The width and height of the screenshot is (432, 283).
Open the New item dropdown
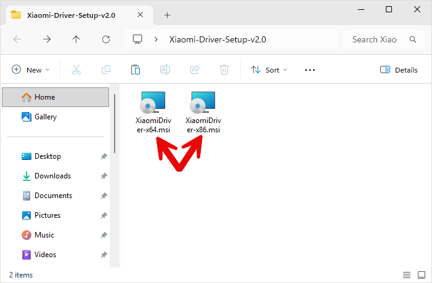(31, 70)
